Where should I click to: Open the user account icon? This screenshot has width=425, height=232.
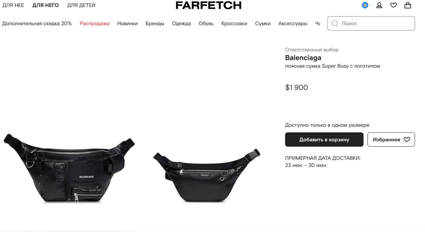(x=379, y=5)
